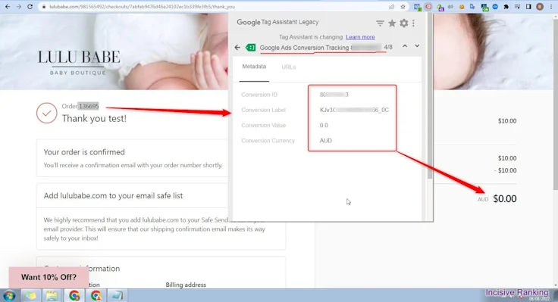
Task: Open Windows Explorer from taskbar
Action: (52, 296)
